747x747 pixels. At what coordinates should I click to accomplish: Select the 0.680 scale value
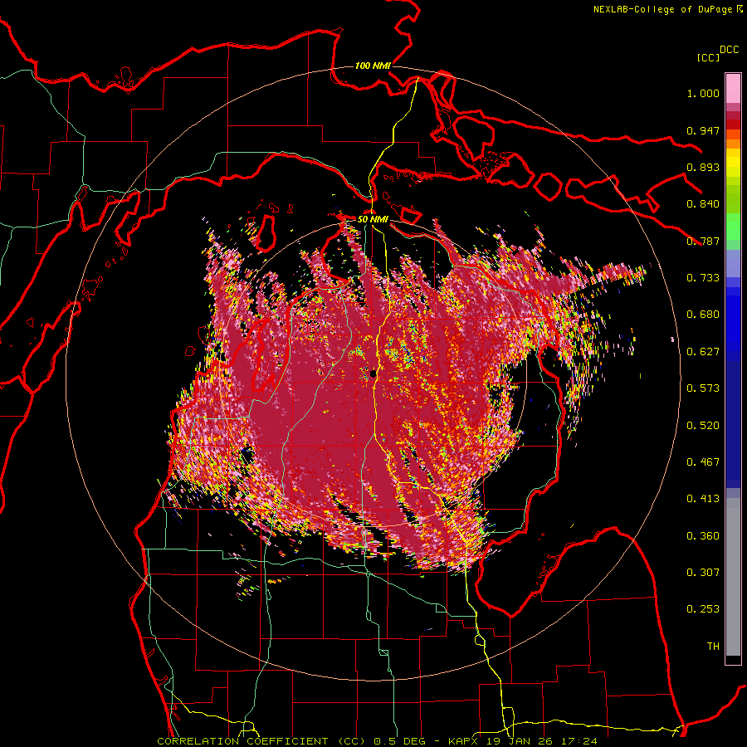click(703, 315)
